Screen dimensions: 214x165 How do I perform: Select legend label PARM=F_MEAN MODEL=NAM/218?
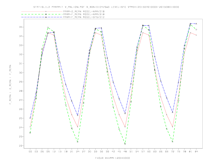(84, 14)
